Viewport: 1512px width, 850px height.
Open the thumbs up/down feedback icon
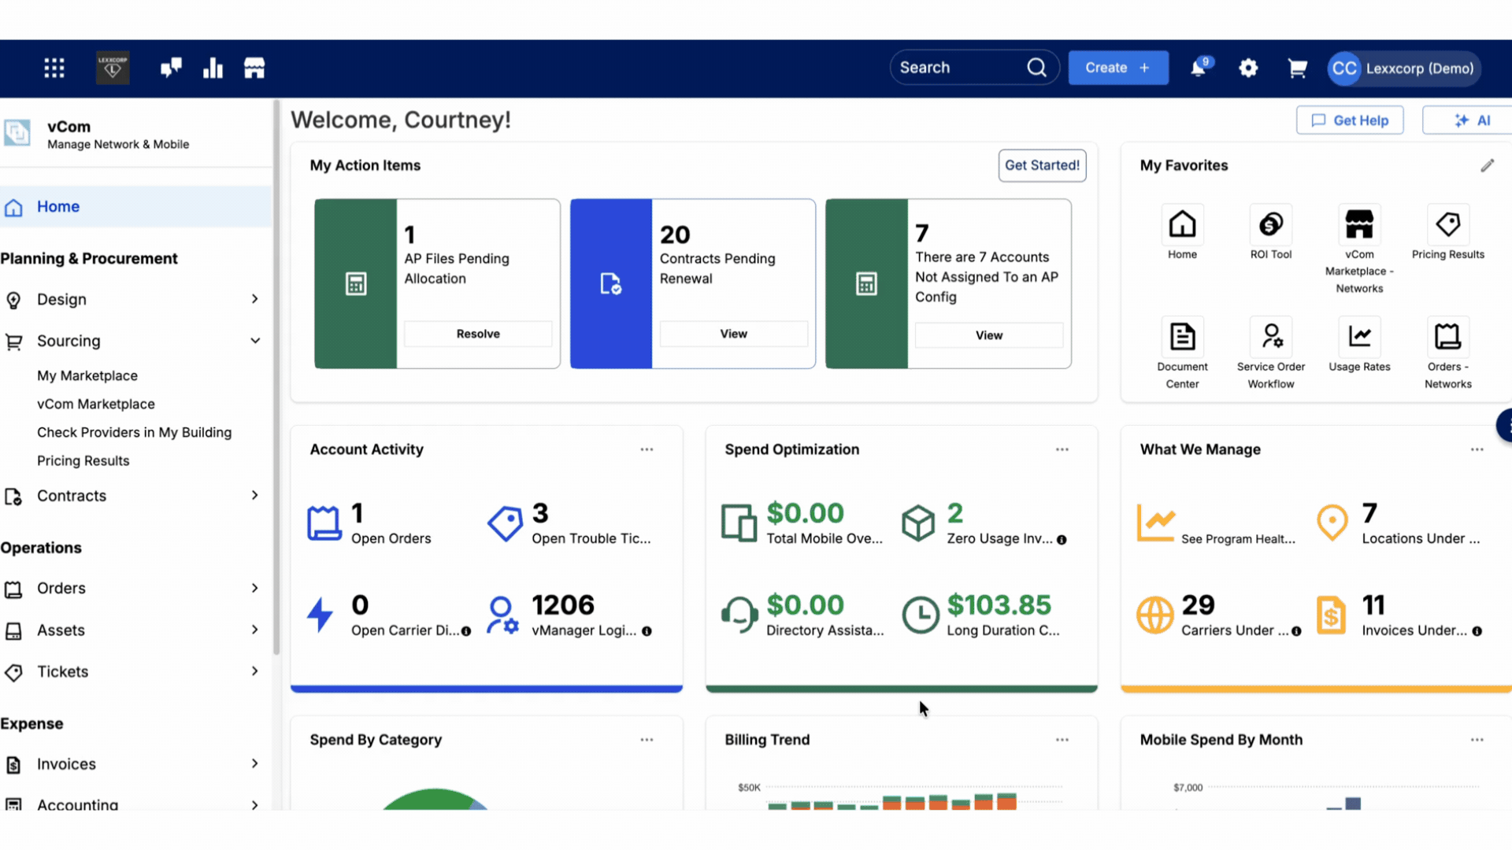171,68
